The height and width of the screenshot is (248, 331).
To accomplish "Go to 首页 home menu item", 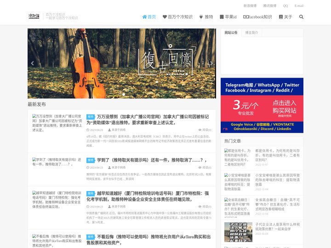I will click(149, 17).
